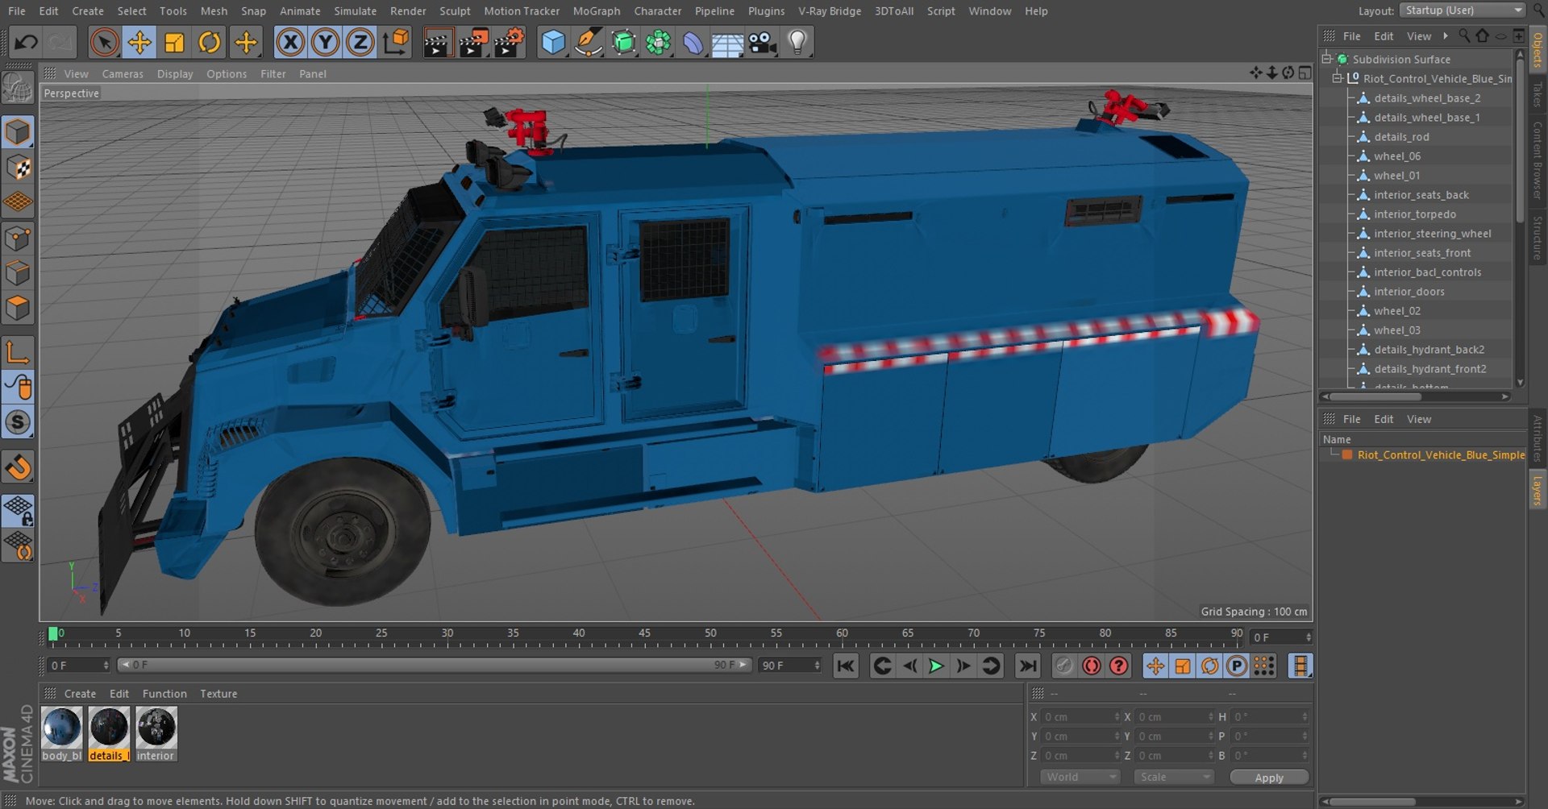Open material Texture menu

(x=218, y=694)
